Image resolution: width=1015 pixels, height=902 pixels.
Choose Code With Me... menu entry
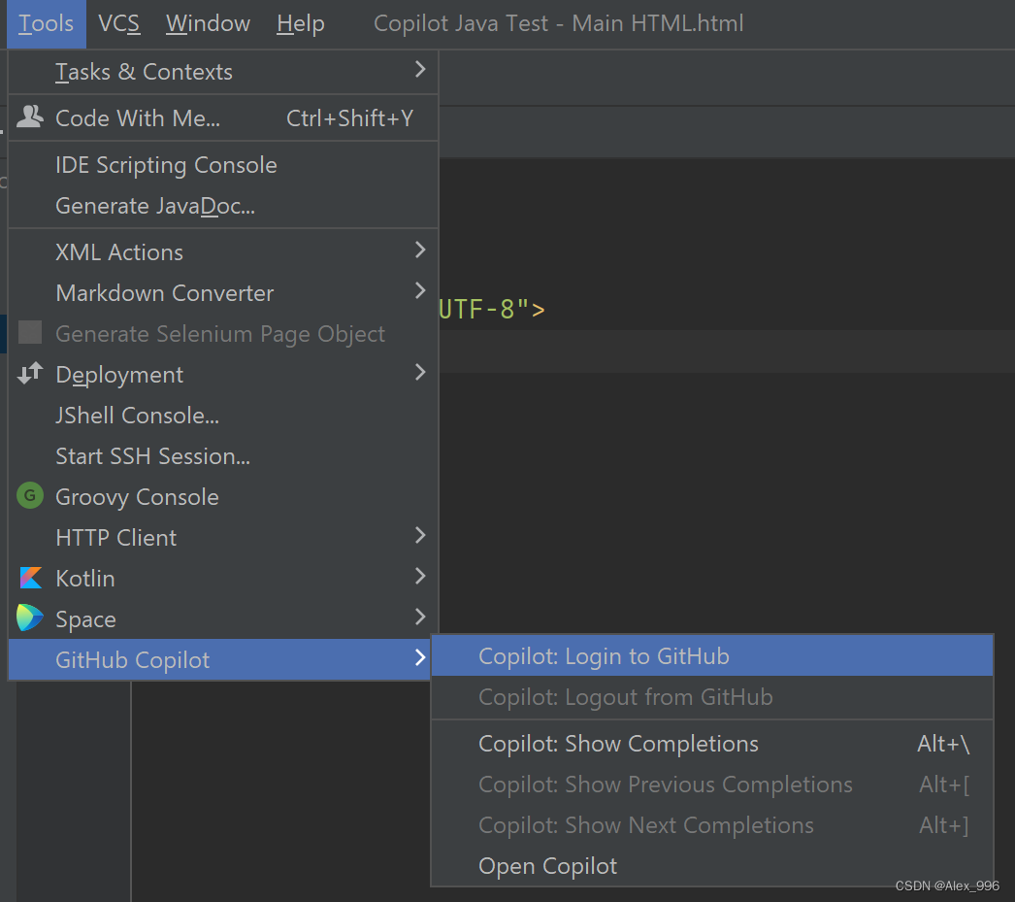[x=223, y=118]
